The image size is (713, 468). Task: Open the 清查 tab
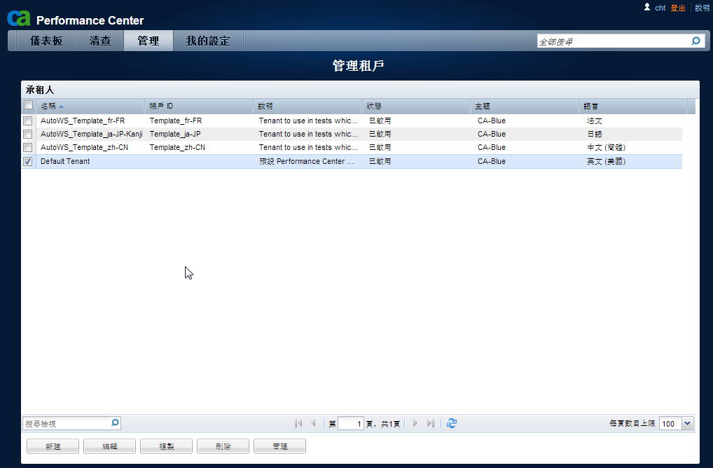pyautogui.click(x=100, y=41)
